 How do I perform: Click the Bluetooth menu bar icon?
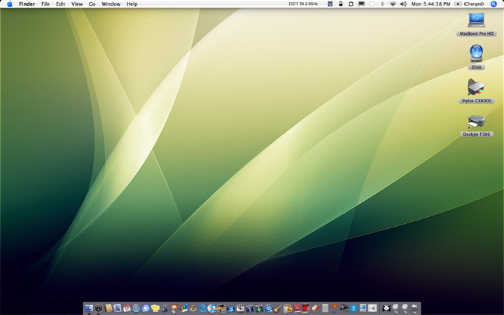(382, 4)
